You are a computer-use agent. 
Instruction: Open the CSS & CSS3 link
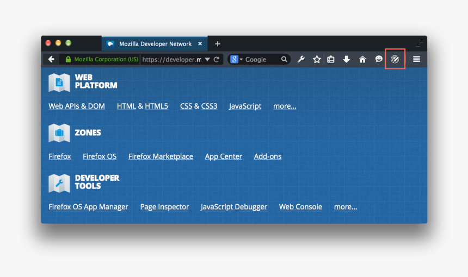pyautogui.click(x=199, y=106)
